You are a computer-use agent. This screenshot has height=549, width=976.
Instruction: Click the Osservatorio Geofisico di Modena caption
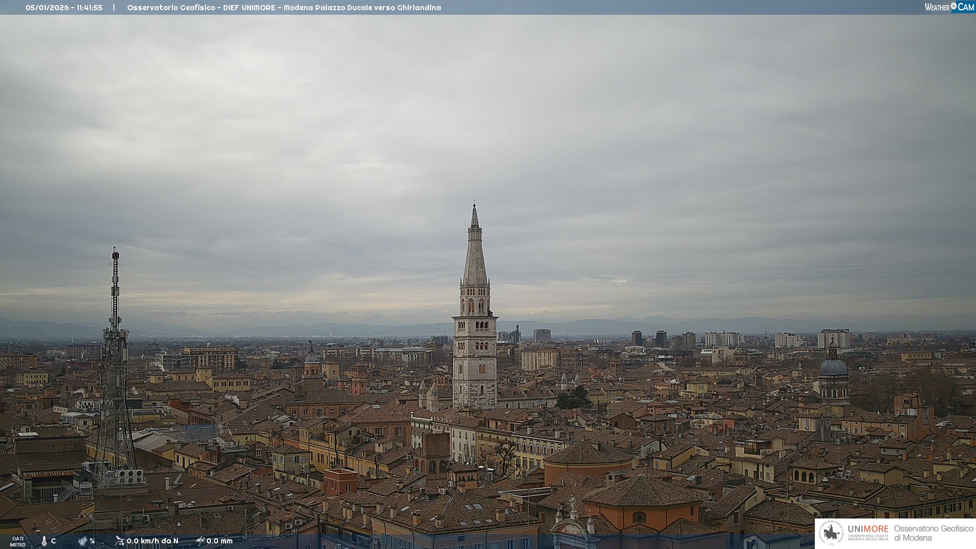click(x=933, y=533)
